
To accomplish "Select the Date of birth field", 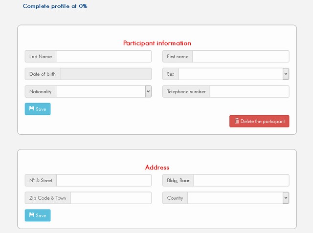I will (x=105, y=74).
